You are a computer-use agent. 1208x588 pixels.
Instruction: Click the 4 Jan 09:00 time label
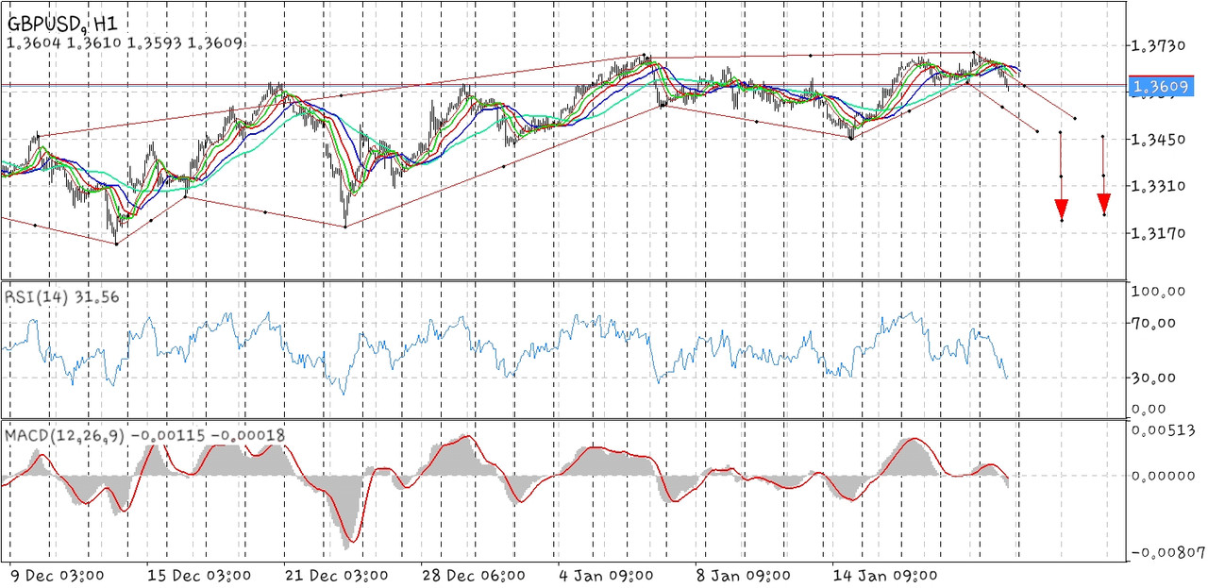(606, 576)
